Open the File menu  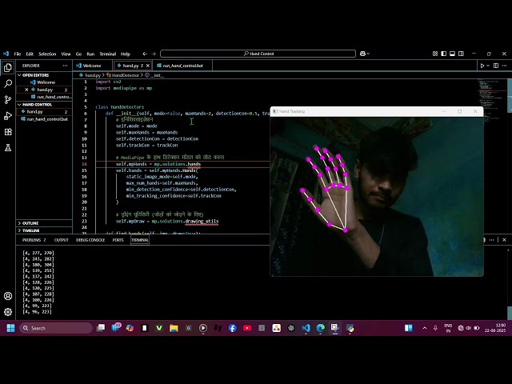tap(18, 54)
